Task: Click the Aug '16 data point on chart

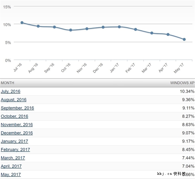Action: [x=38, y=26]
